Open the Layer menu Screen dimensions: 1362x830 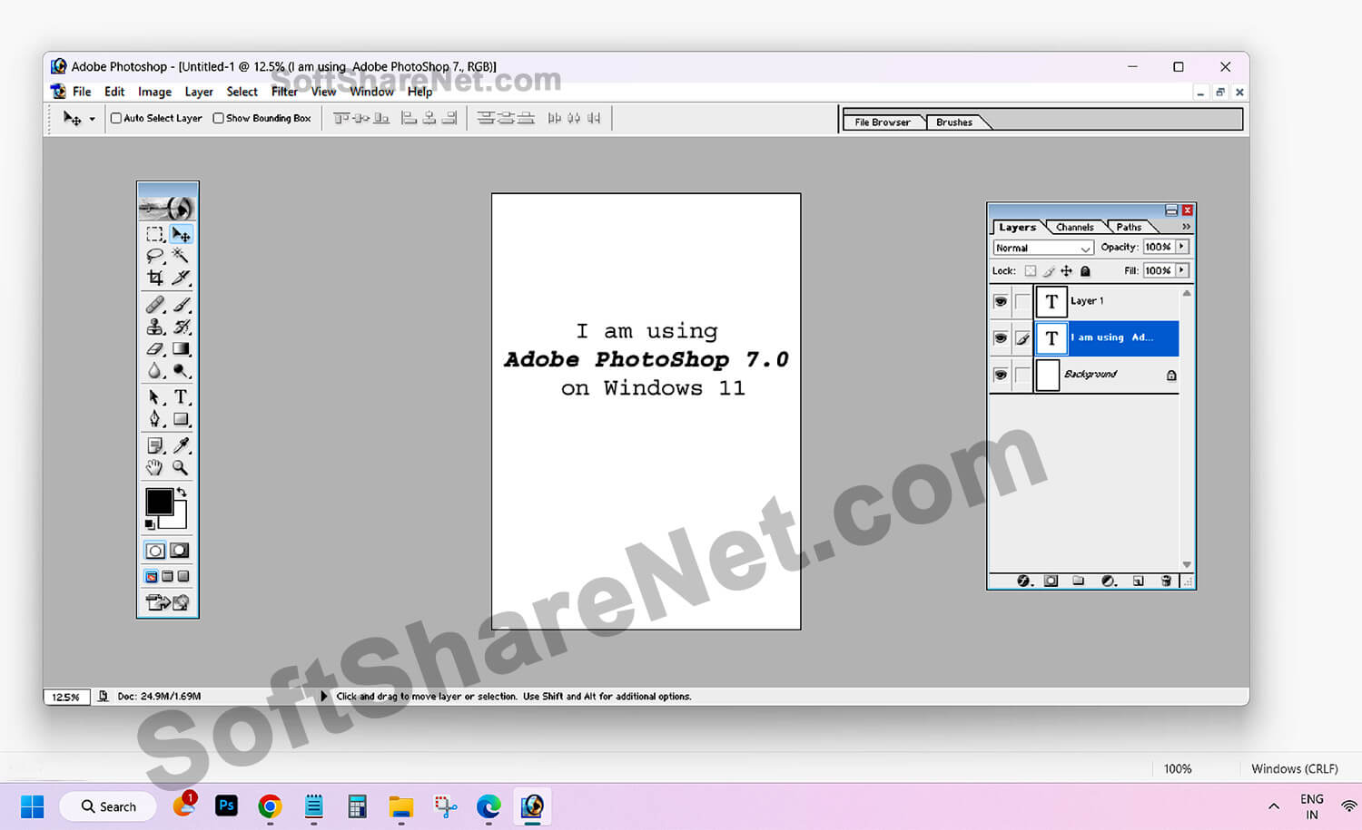point(199,92)
